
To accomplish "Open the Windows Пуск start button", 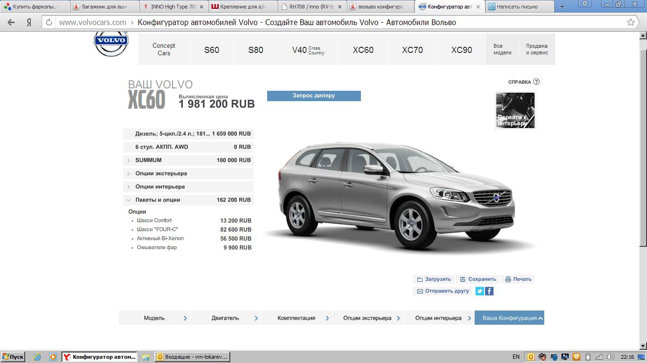I will [13, 357].
